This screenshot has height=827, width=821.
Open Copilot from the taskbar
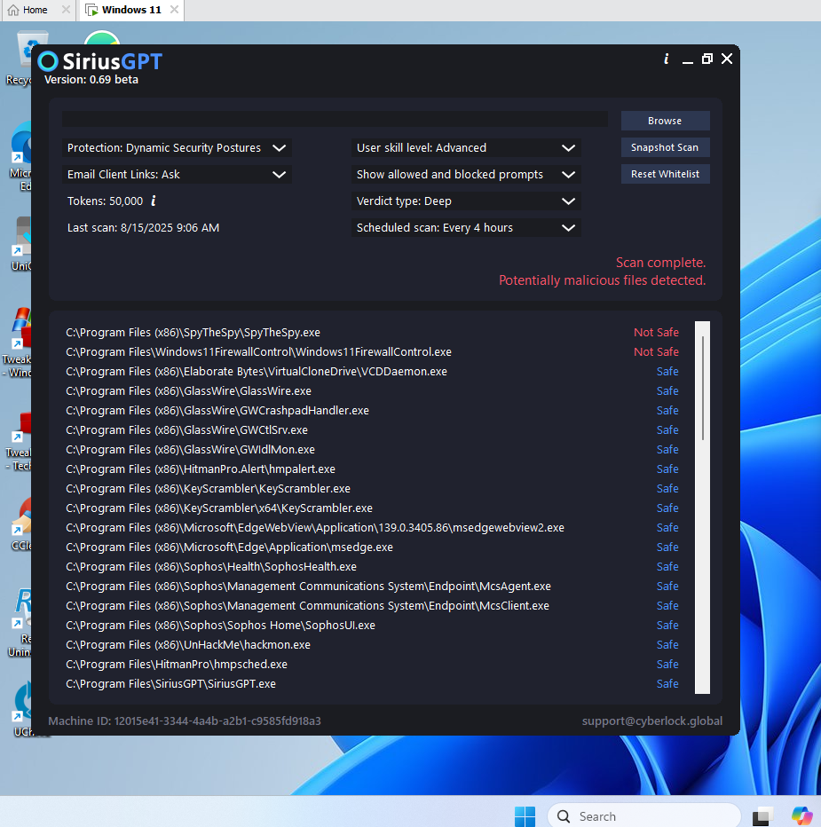(x=801, y=816)
